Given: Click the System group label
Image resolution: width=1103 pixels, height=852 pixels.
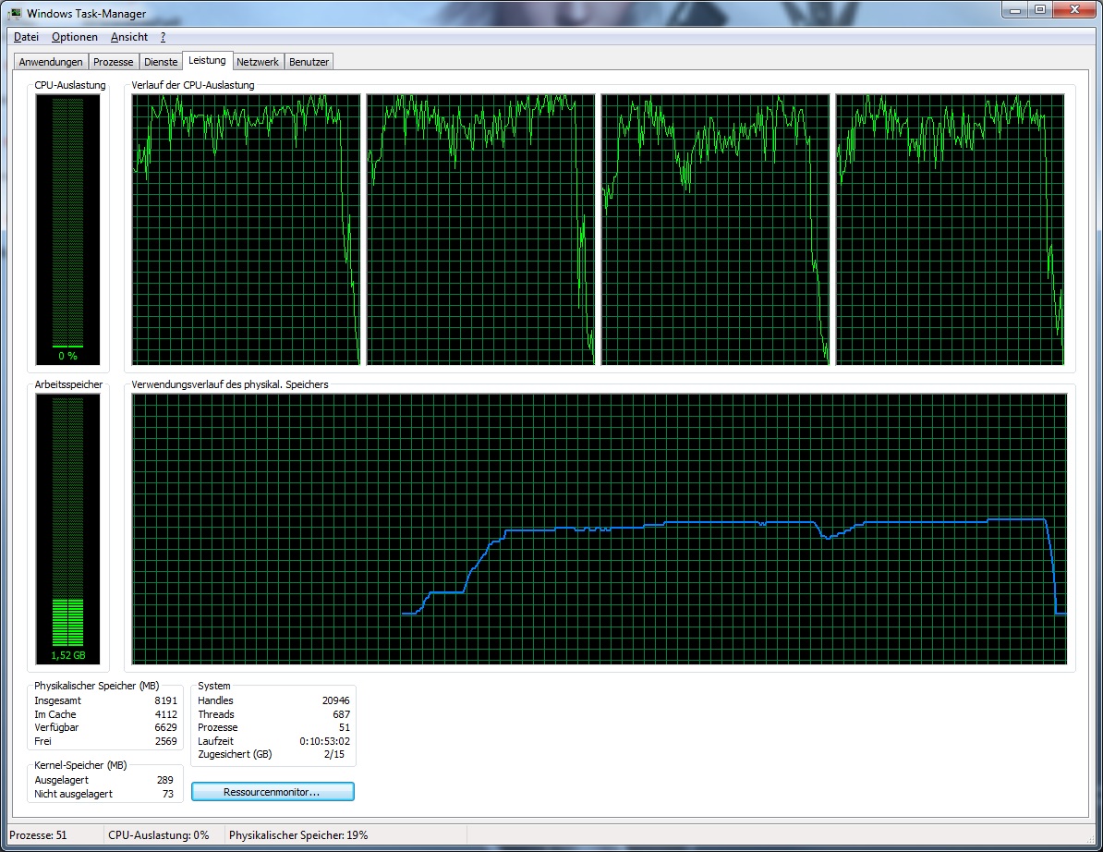Looking at the screenshot, I should click(213, 686).
